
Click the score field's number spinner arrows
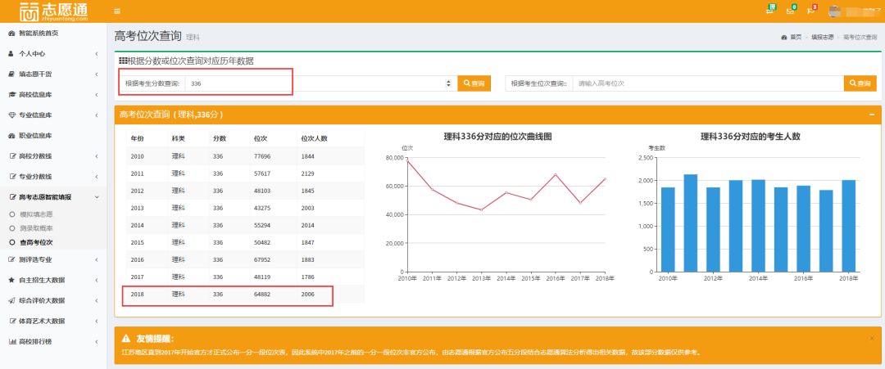click(x=448, y=83)
